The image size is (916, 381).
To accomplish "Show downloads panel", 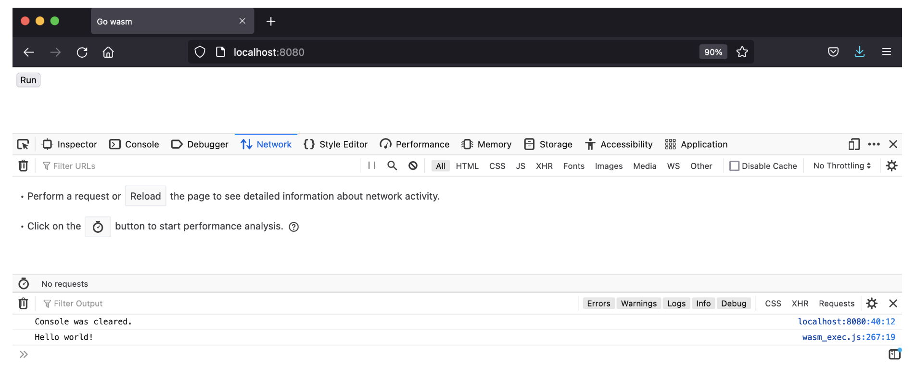I will point(860,52).
